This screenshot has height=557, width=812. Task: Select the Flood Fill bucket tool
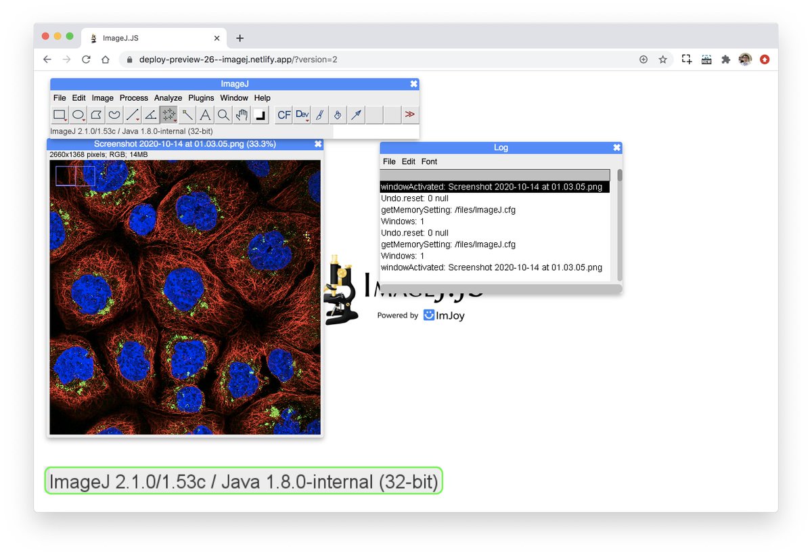(x=338, y=115)
